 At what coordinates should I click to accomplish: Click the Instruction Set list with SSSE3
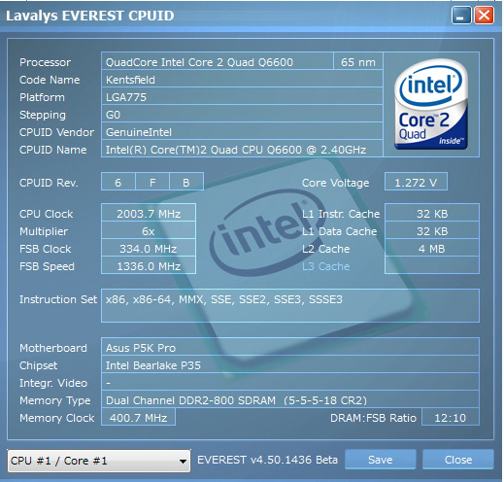290,305
